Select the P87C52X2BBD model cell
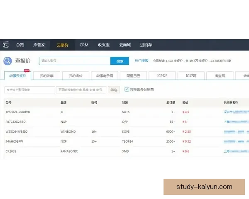This screenshot has width=249, height=199. tap(16, 122)
